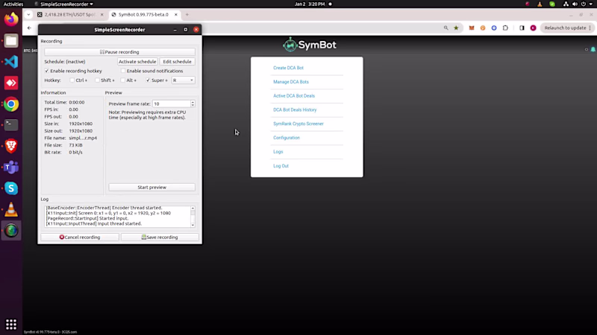Open Firefox from the dock
The image size is (597, 335).
coord(11,19)
